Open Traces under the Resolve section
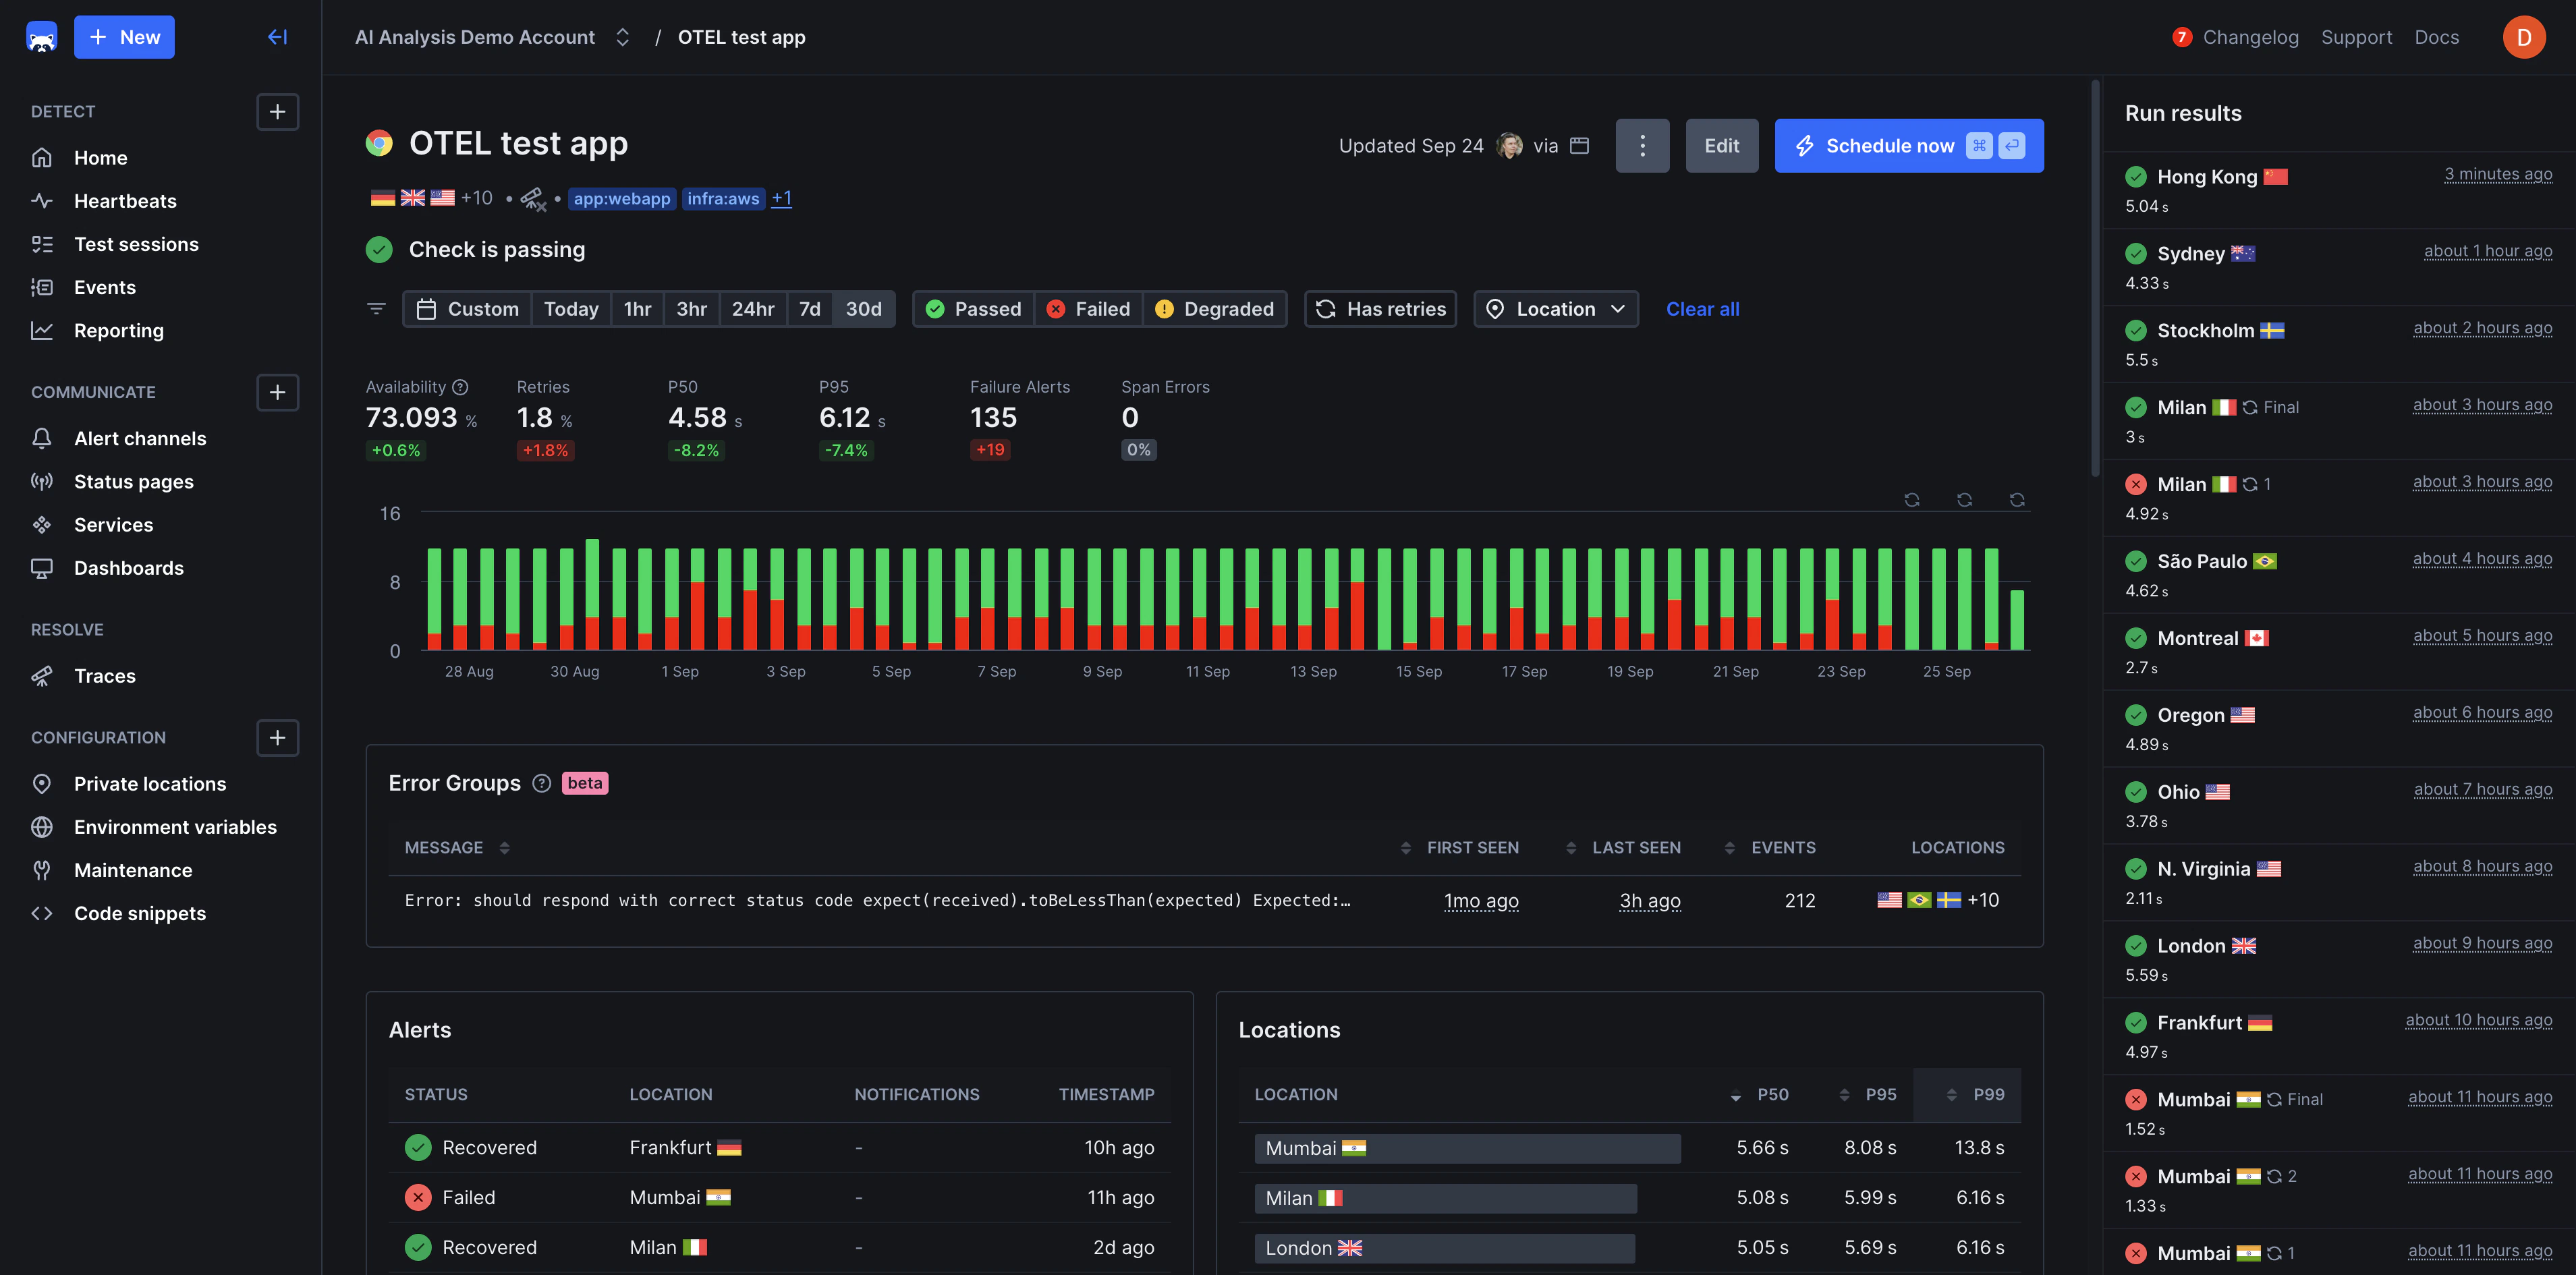The width and height of the screenshot is (2576, 1275). [104, 675]
